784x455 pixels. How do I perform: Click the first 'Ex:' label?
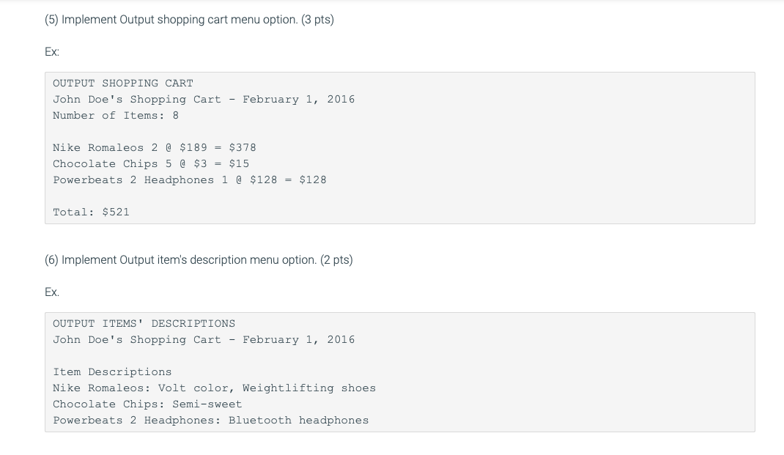coord(52,52)
